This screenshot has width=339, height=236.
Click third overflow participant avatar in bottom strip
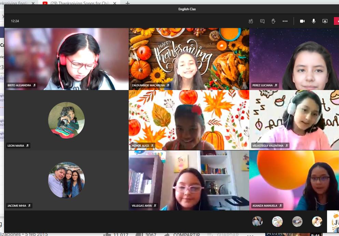[297, 221]
